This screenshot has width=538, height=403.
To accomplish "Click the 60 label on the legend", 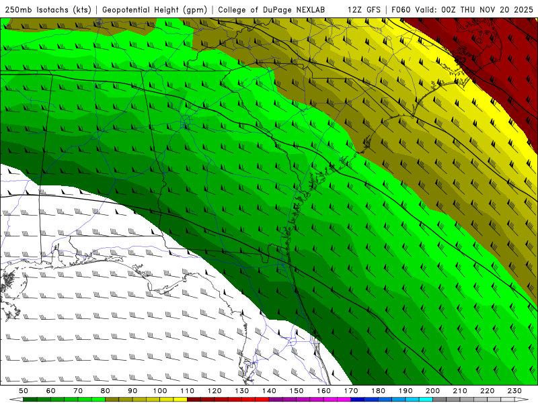I will tap(51, 391).
